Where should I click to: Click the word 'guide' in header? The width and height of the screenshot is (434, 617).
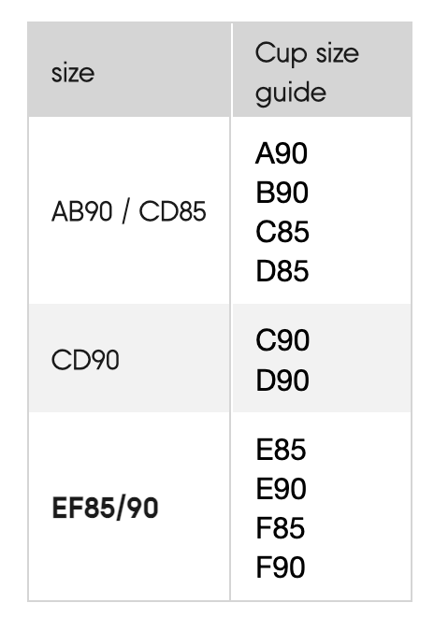point(291,93)
